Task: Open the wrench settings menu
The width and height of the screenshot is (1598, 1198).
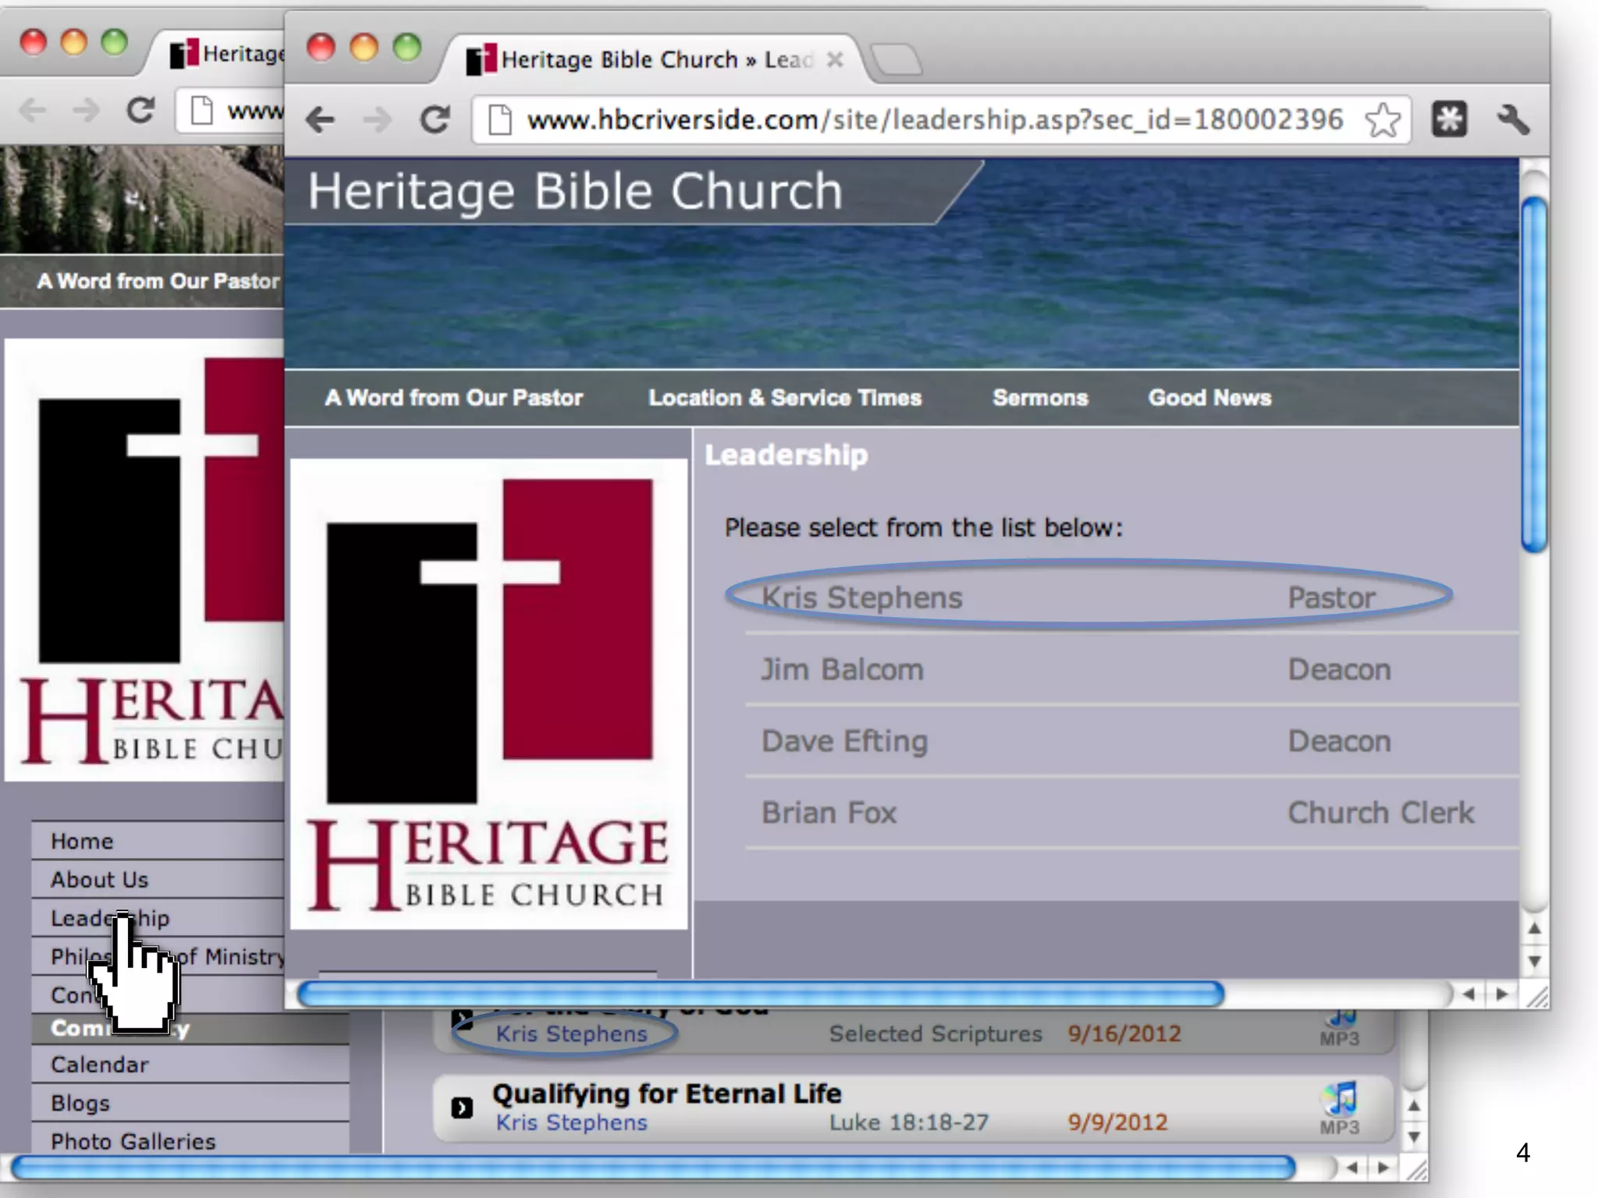Action: 1512,120
